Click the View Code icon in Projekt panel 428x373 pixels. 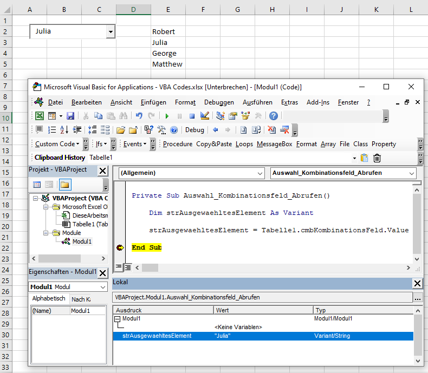(x=37, y=185)
